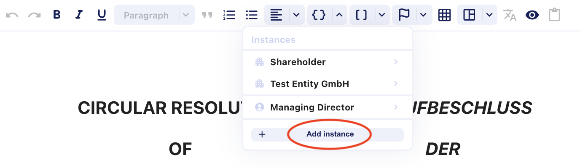Open the square brackets dropdown arrow
Image resolution: width=580 pixels, height=168 pixels.
(x=381, y=15)
